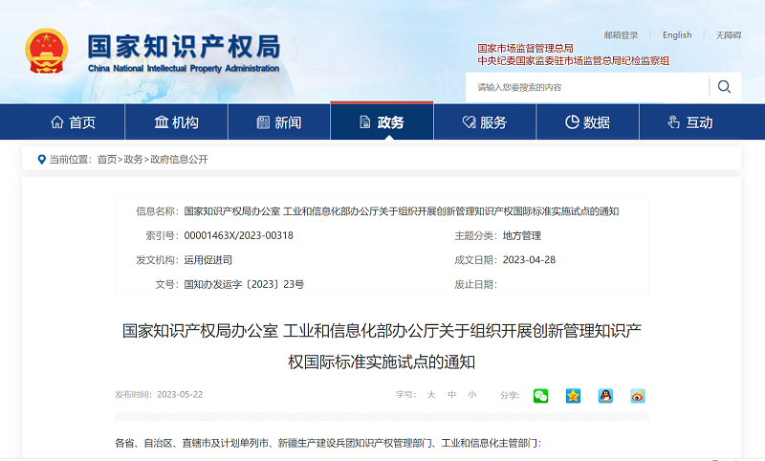Switch to English version
Image resolution: width=765 pixels, height=461 pixels.
[677, 35]
